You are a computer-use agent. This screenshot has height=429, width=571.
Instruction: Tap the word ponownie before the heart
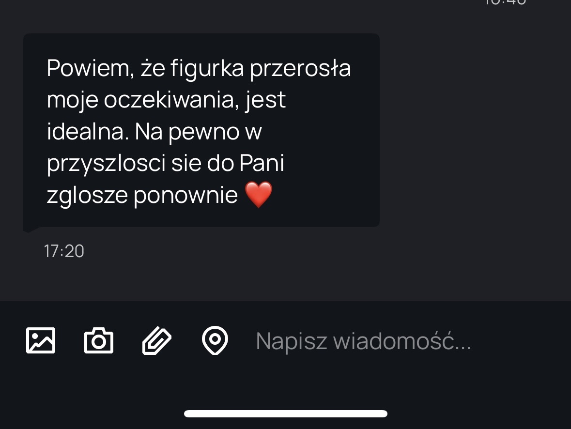point(185,196)
